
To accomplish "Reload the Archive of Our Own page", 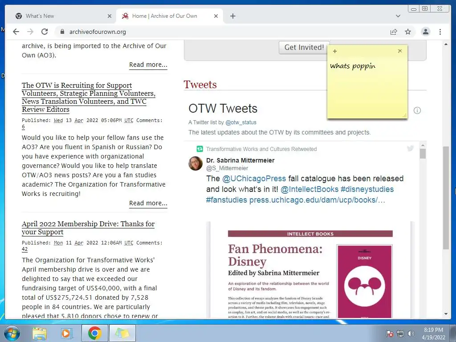I will pos(45,32).
